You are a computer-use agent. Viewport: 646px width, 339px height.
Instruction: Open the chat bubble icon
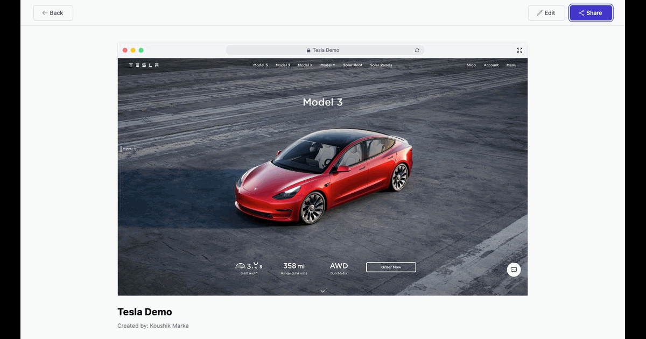[514, 270]
